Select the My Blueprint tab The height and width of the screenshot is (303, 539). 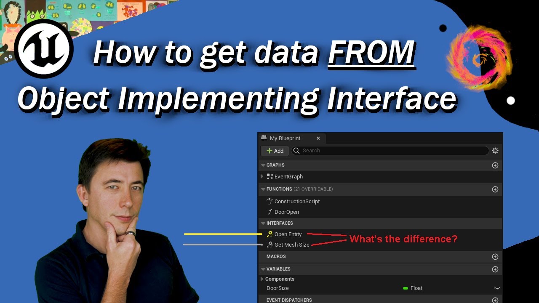pyautogui.click(x=292, y=138)
